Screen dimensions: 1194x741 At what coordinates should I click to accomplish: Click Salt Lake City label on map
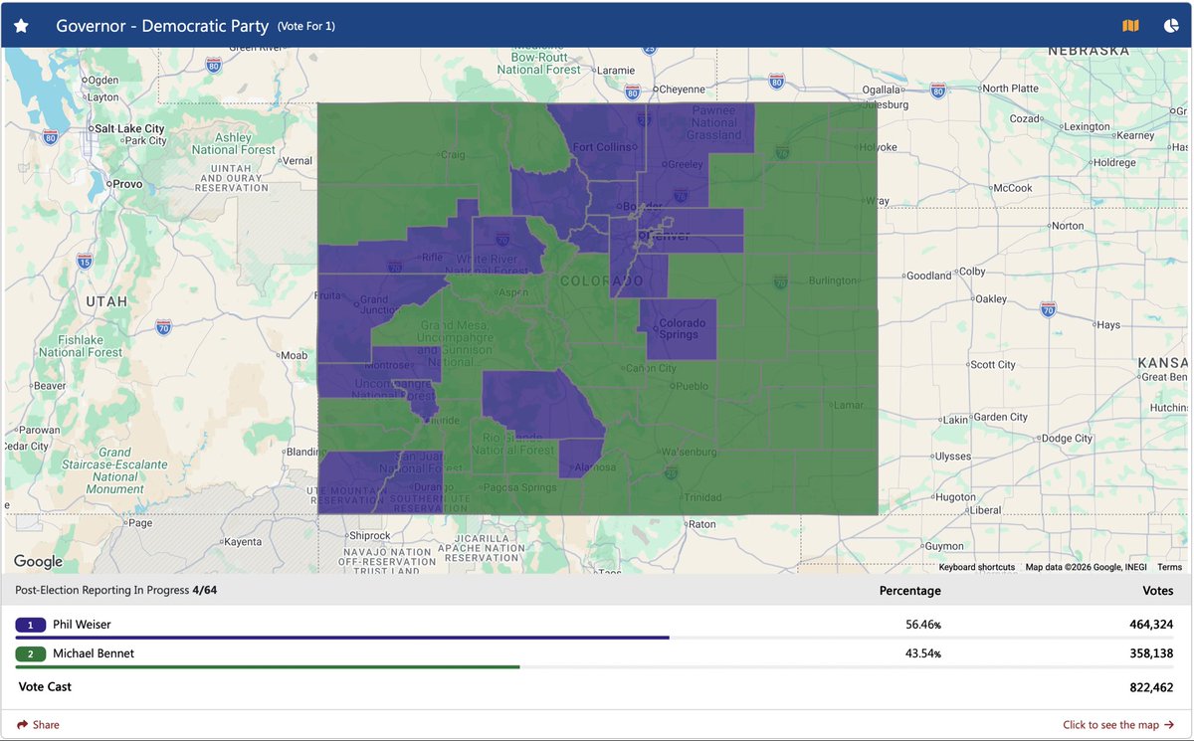click(x=128, y=128)
